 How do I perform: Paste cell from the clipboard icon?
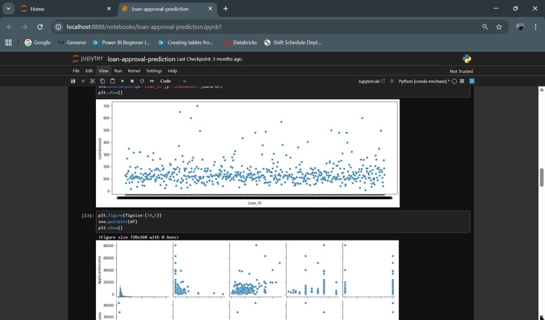pyautogui.click(x=112, y=81)
